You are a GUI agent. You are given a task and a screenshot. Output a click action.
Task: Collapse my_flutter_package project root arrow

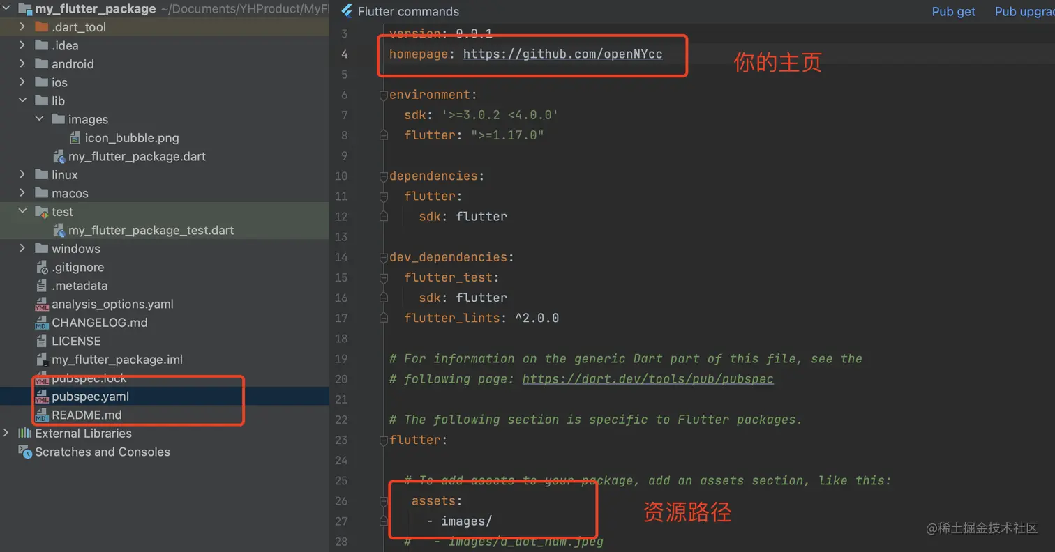pos(6,8)
